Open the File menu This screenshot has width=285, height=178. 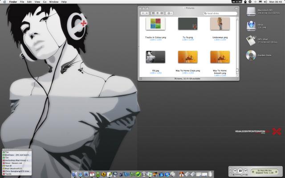[22, 2]
